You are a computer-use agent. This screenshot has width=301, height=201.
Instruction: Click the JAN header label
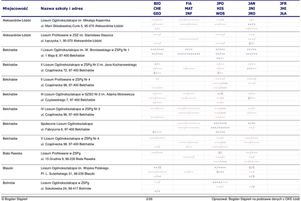(251, 3)
